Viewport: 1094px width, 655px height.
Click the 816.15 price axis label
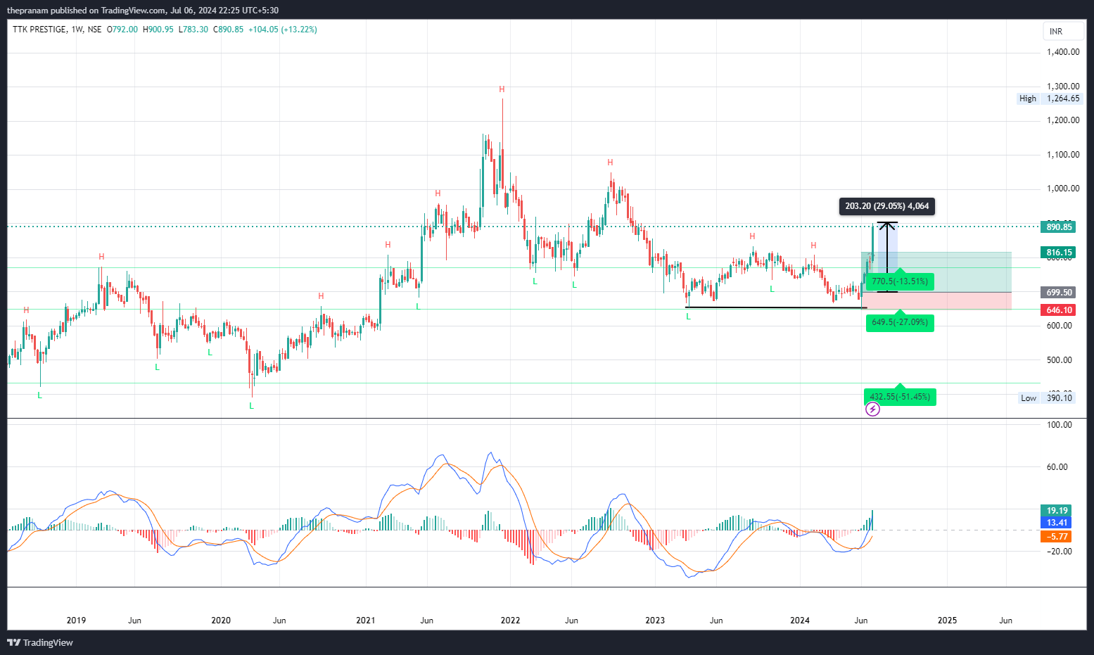tap(1058, 252)
